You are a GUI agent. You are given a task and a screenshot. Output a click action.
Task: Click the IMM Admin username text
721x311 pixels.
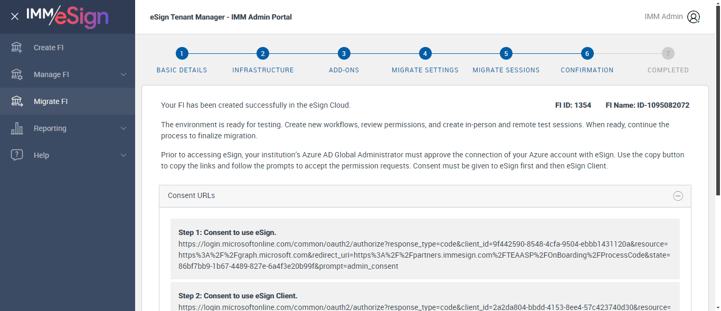(x=663, y=17)
